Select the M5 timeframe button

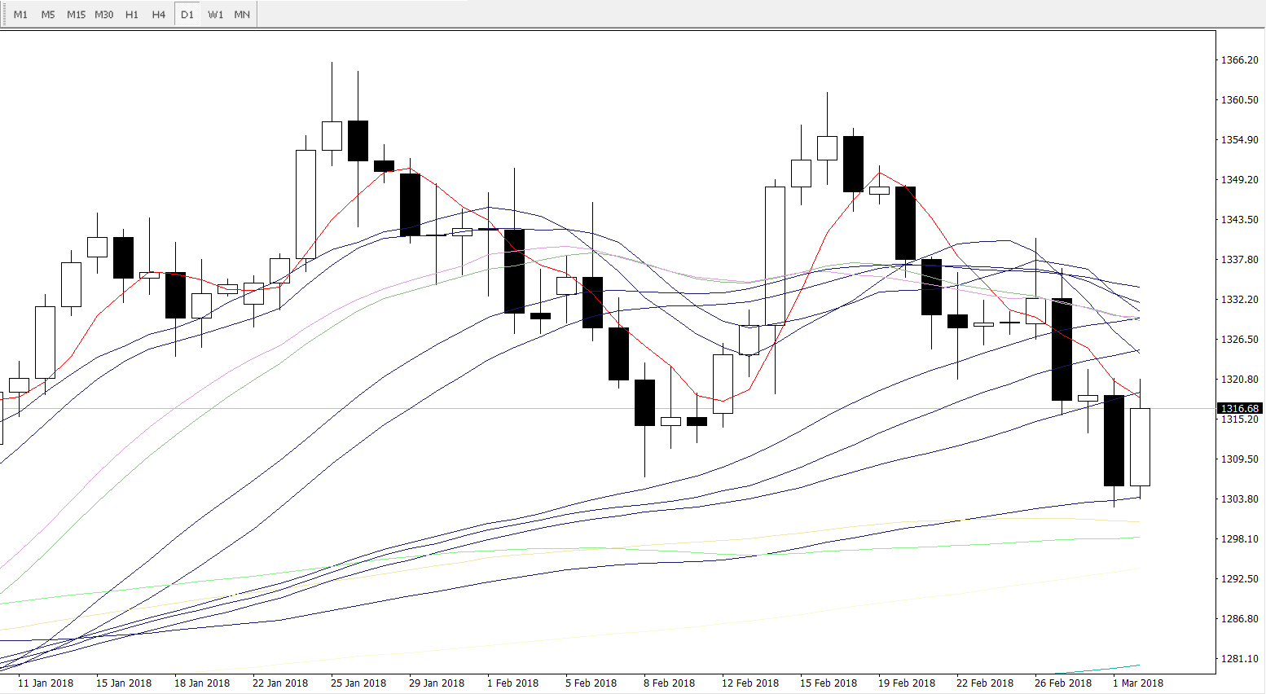pyautogui.click(x=48, y=15)
